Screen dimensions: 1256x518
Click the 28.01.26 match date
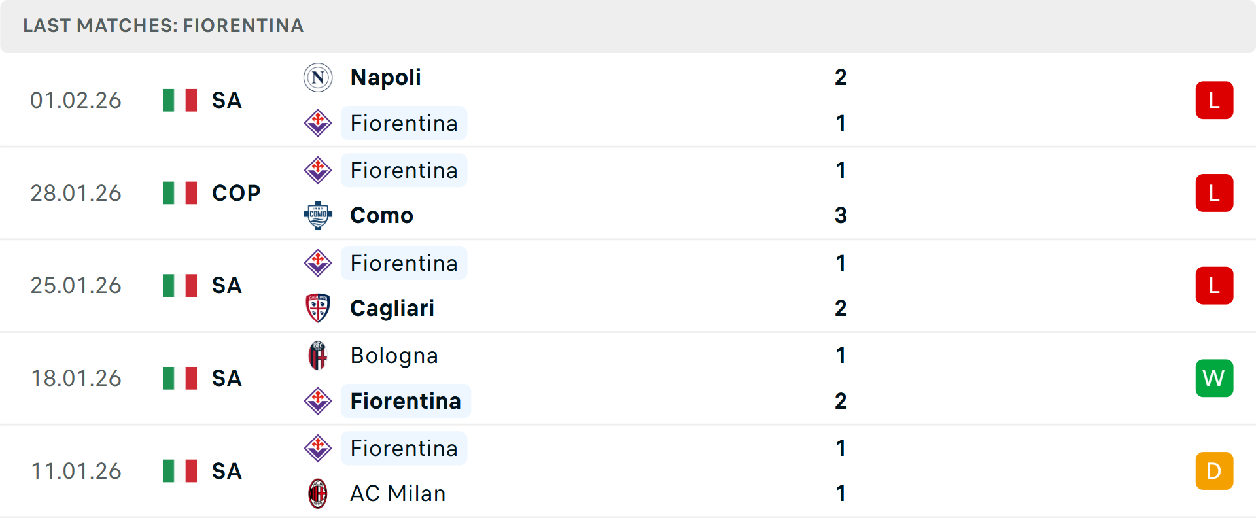pos(76,193)
